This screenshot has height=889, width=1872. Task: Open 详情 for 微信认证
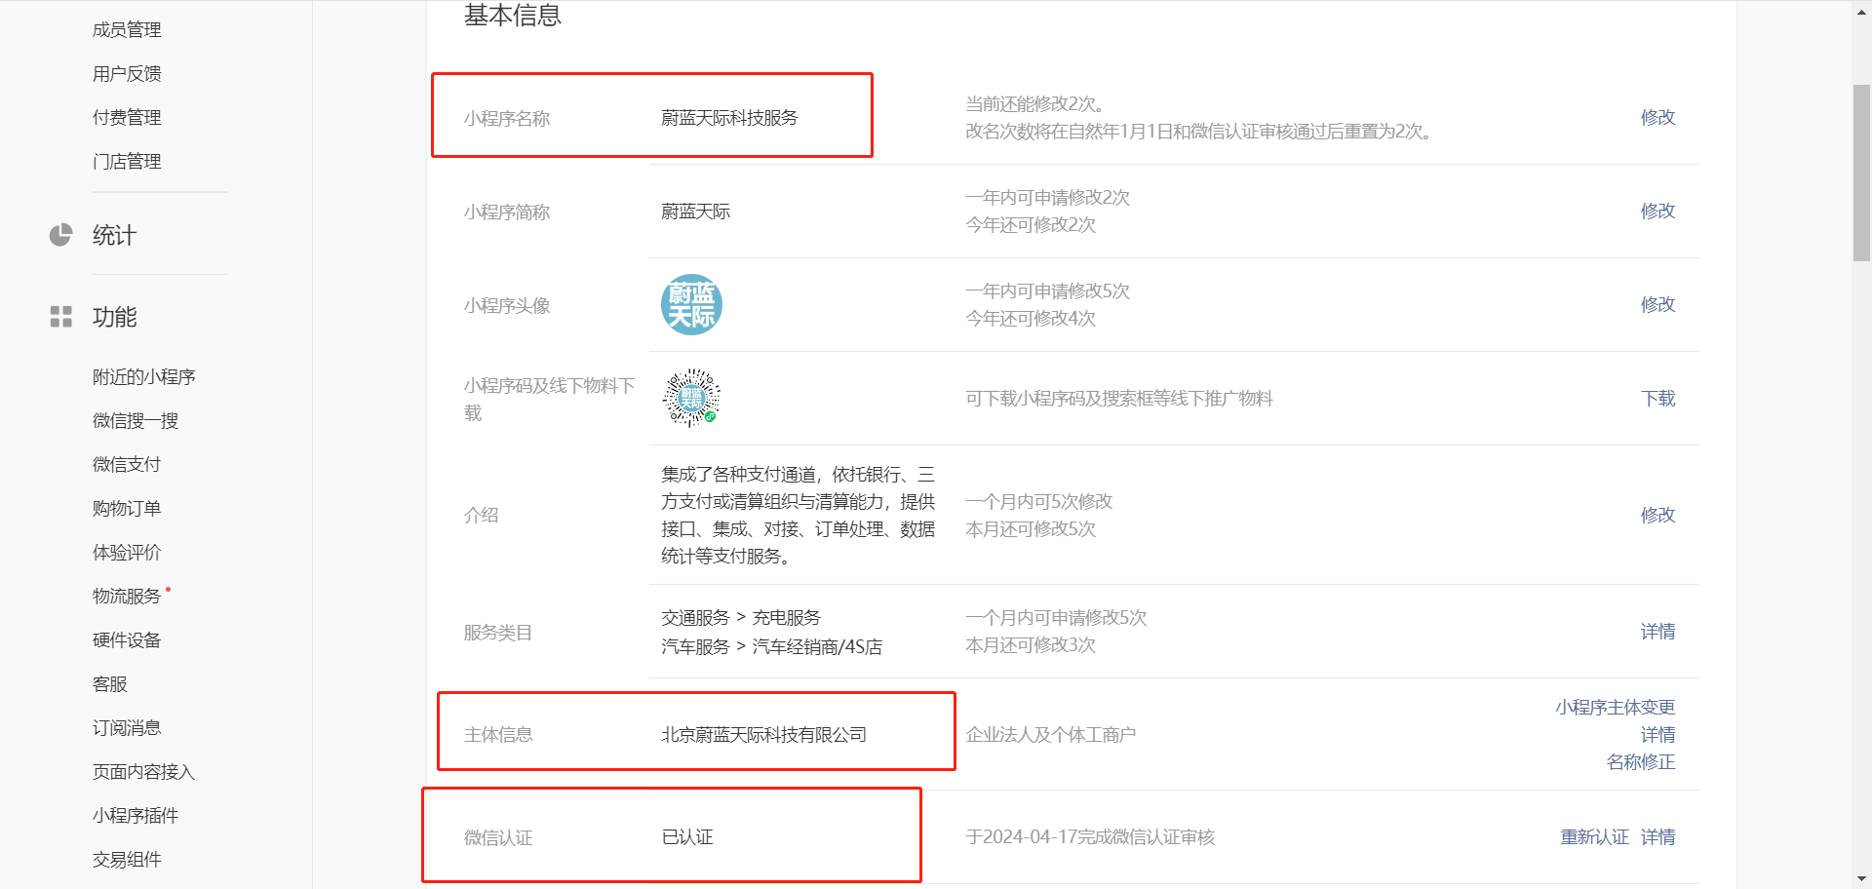coord(1657,837)
